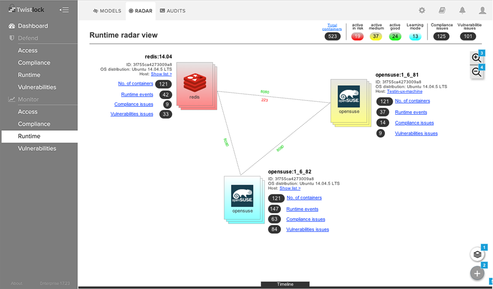Screen dimensions: 493x289
Task: Collapse the sidebar with the menu toggle icon
Action: pos(64,10)
